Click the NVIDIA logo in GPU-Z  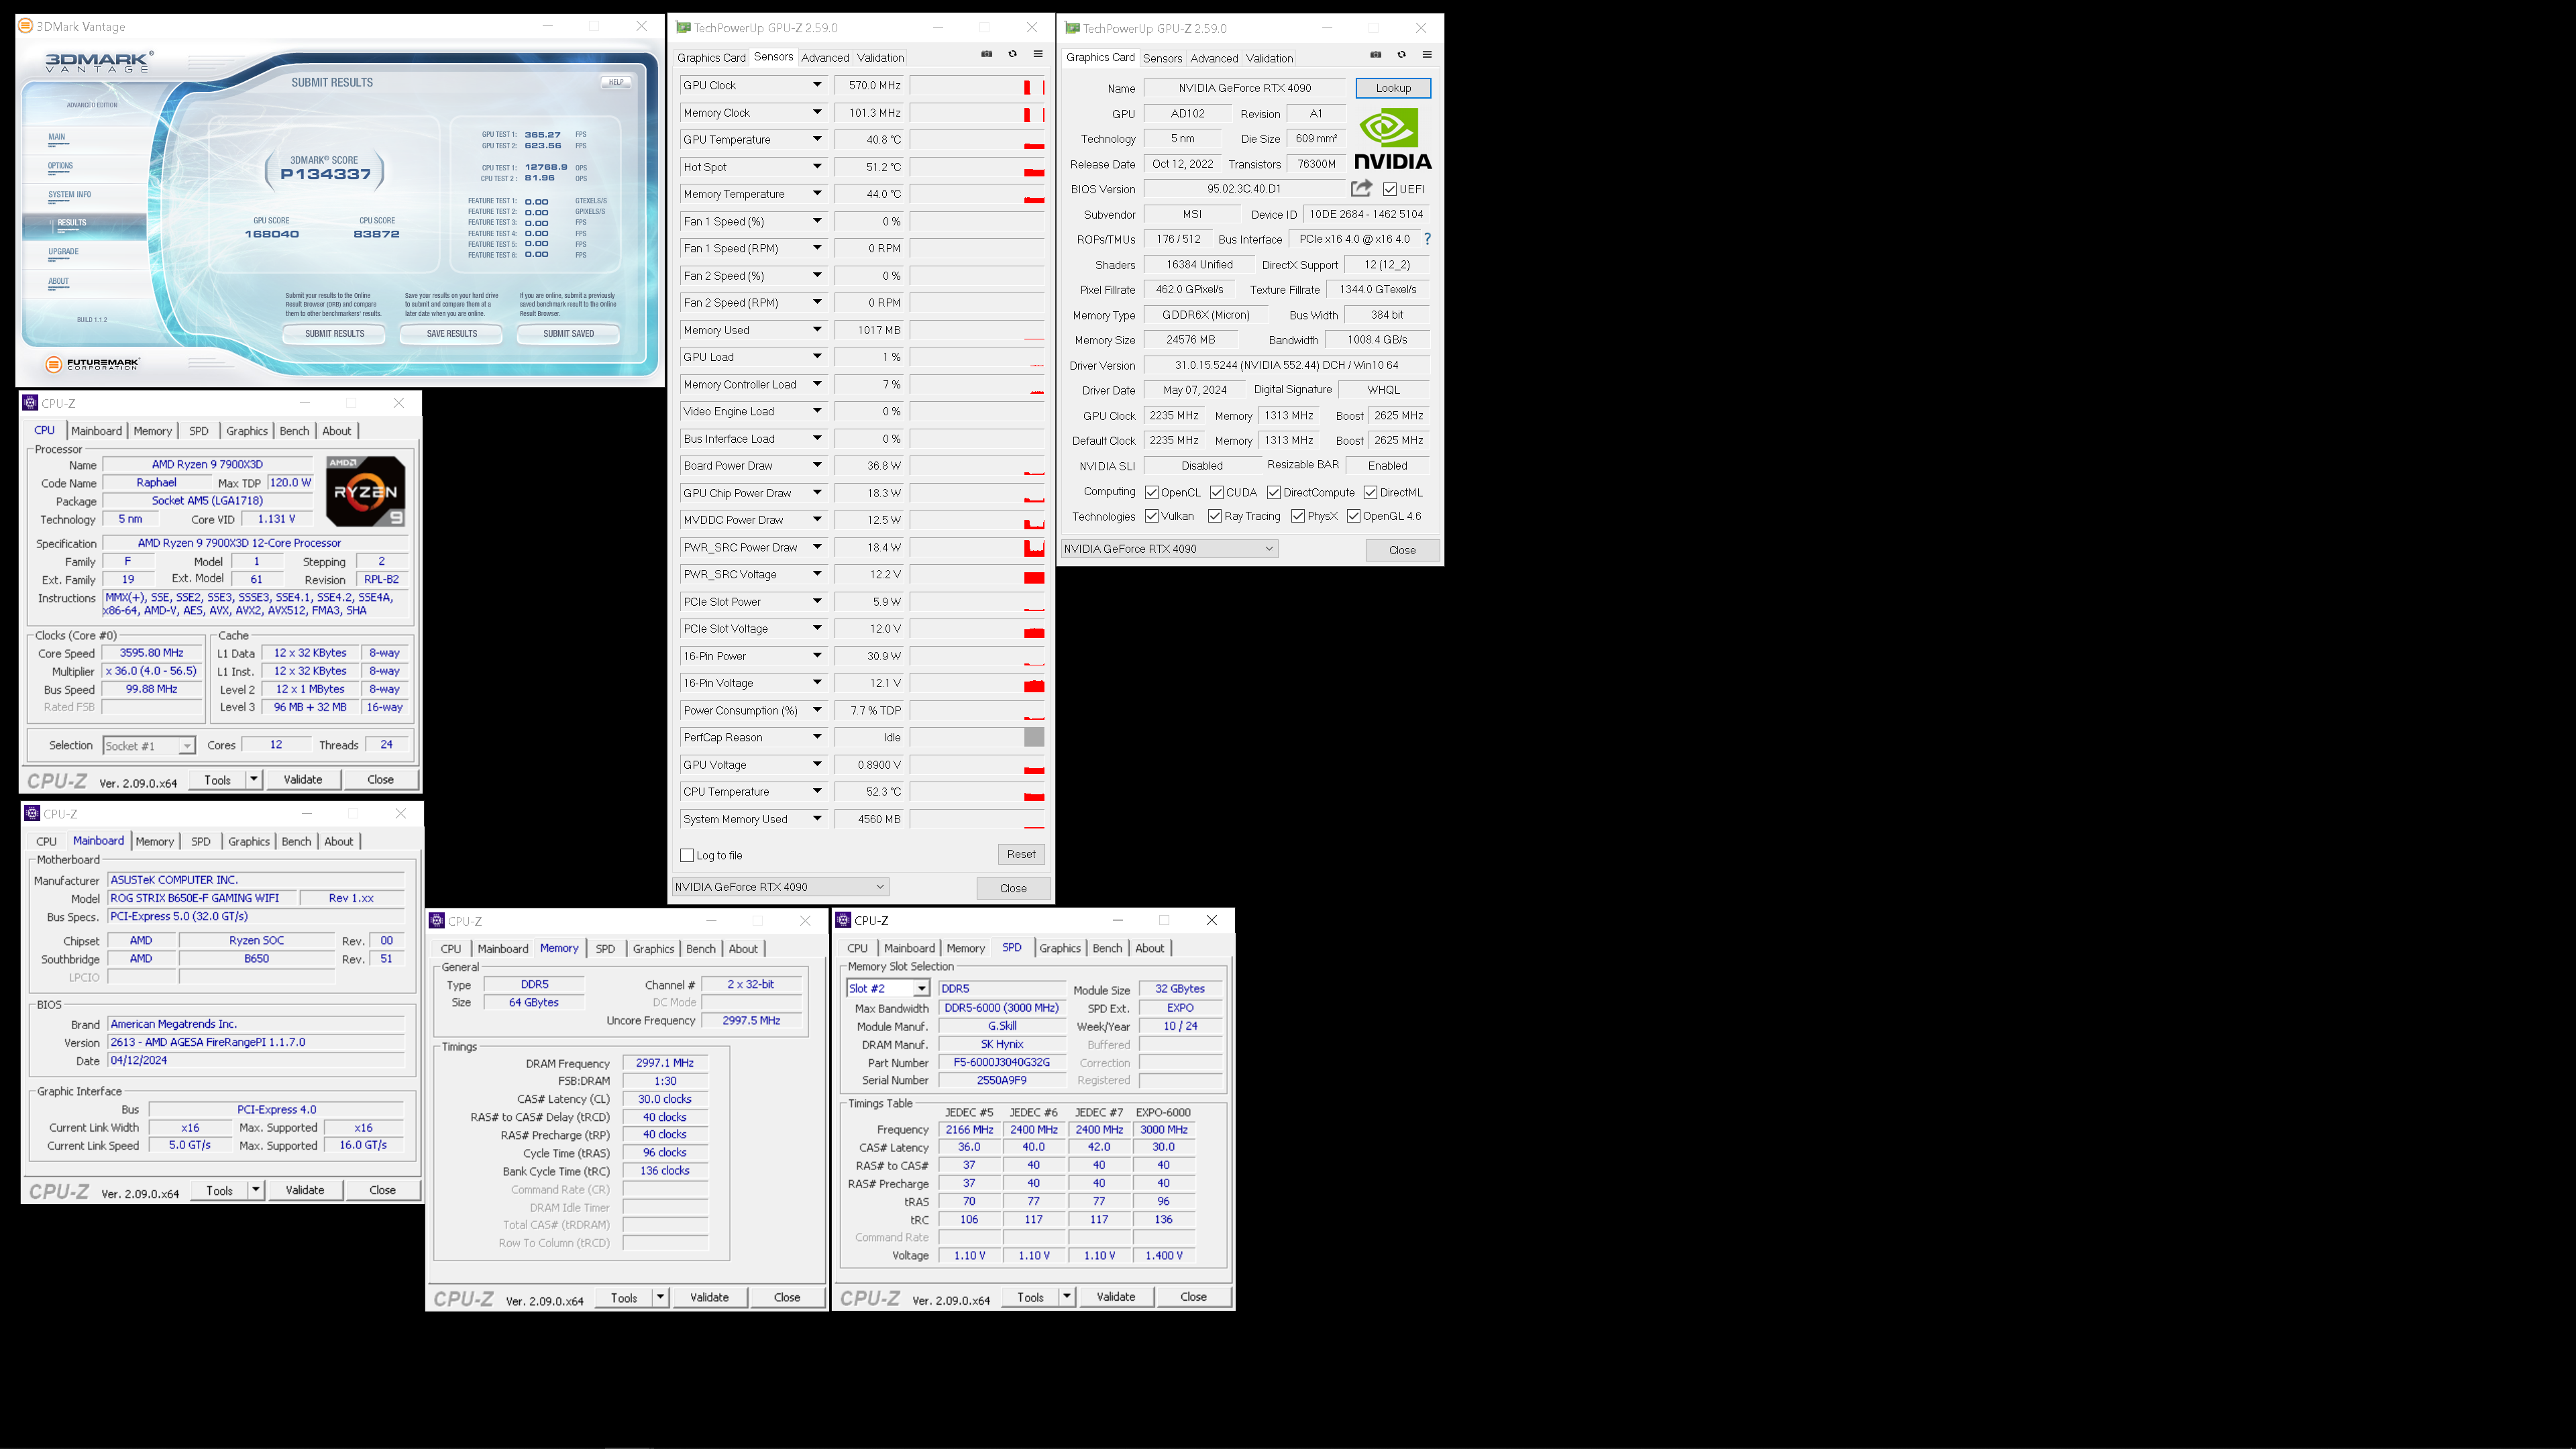click(x=1393, y=139)
